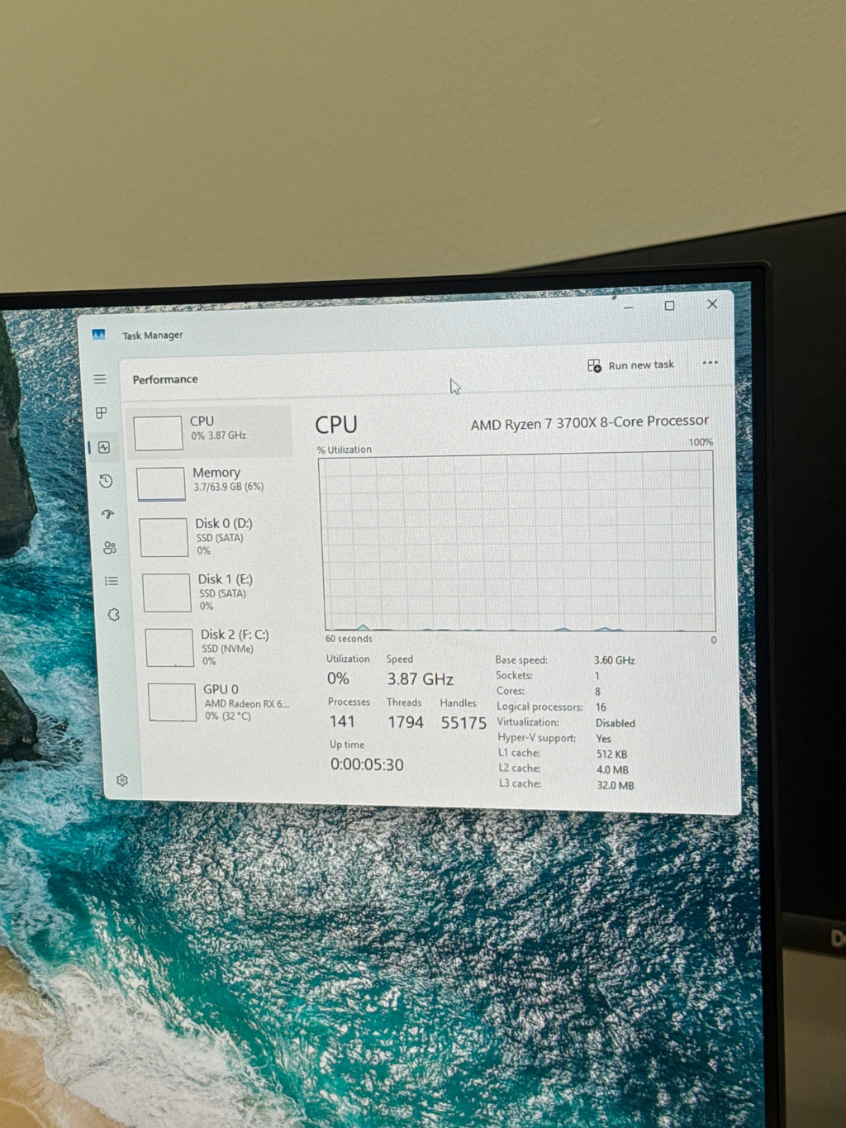This screenshot has width=846, height=1128.
Task: Open the Startup apps page icon
Action: (x=108, y=514)
